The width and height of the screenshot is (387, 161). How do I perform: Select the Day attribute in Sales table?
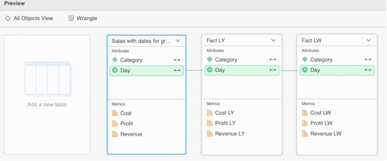click(x=125, y=71)
